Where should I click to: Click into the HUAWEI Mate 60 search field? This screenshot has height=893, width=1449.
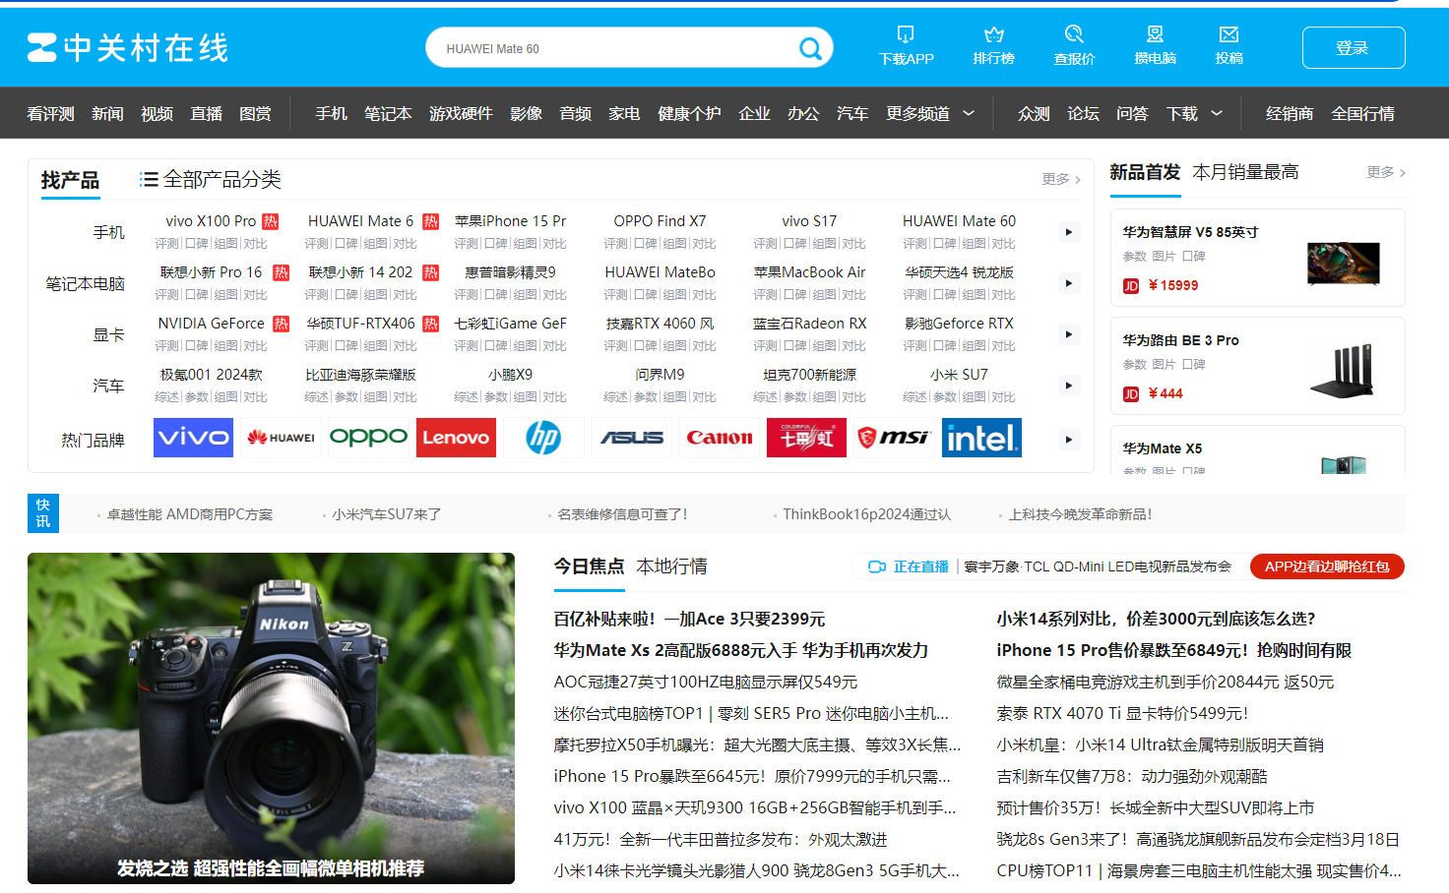click(x=610, y=48)
